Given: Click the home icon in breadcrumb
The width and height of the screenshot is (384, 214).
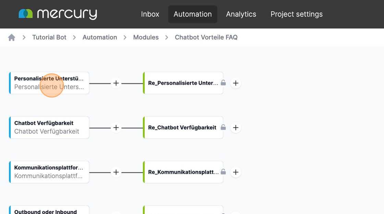Looking at the screenshot, I should (12, 38).
